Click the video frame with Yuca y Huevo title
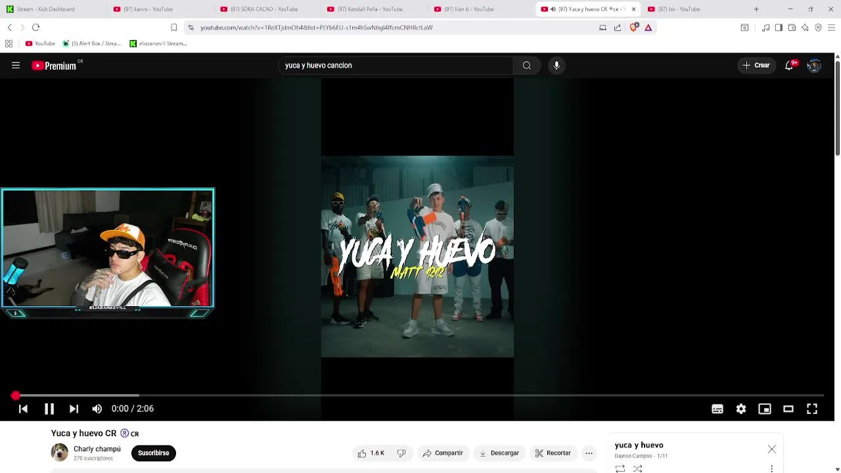The width and height of the screenshot is (841, 473). tap(417, 256)
